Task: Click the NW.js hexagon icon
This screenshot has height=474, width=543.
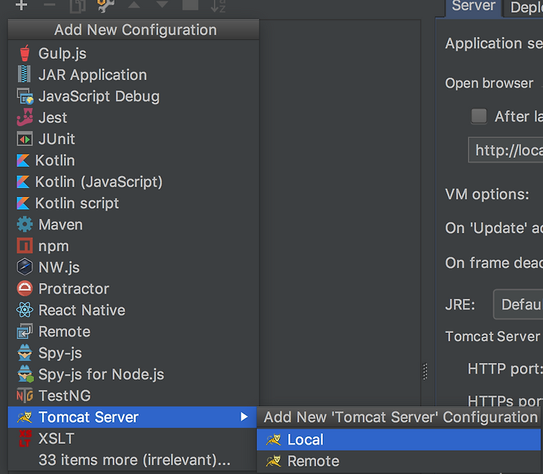Action: click(x=25, y=267)
